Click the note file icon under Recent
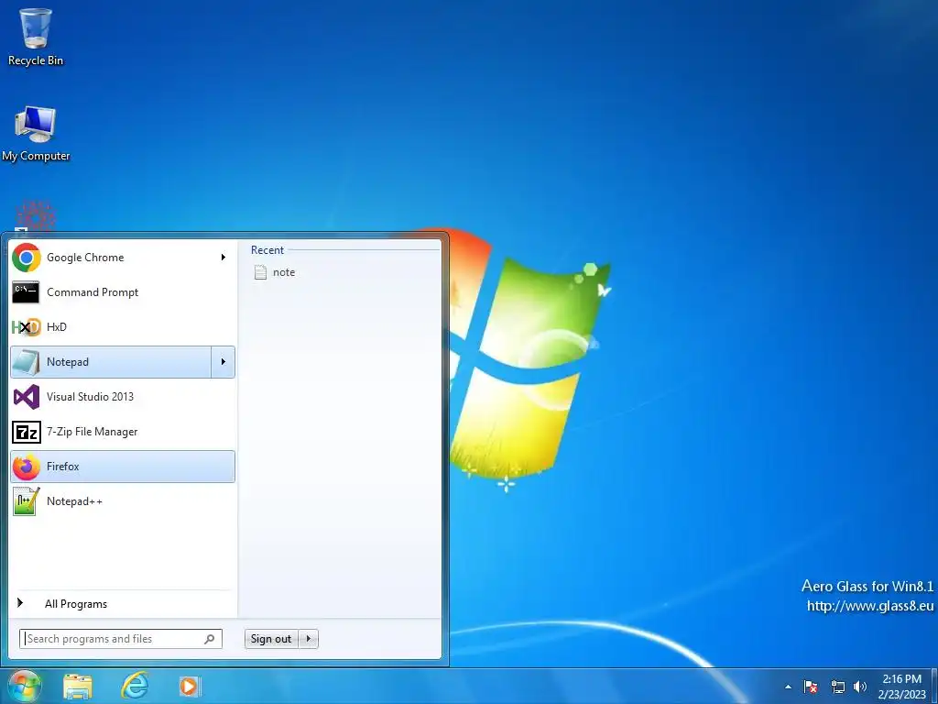This screenshot has height=704, width=938. tap(260, 272)
